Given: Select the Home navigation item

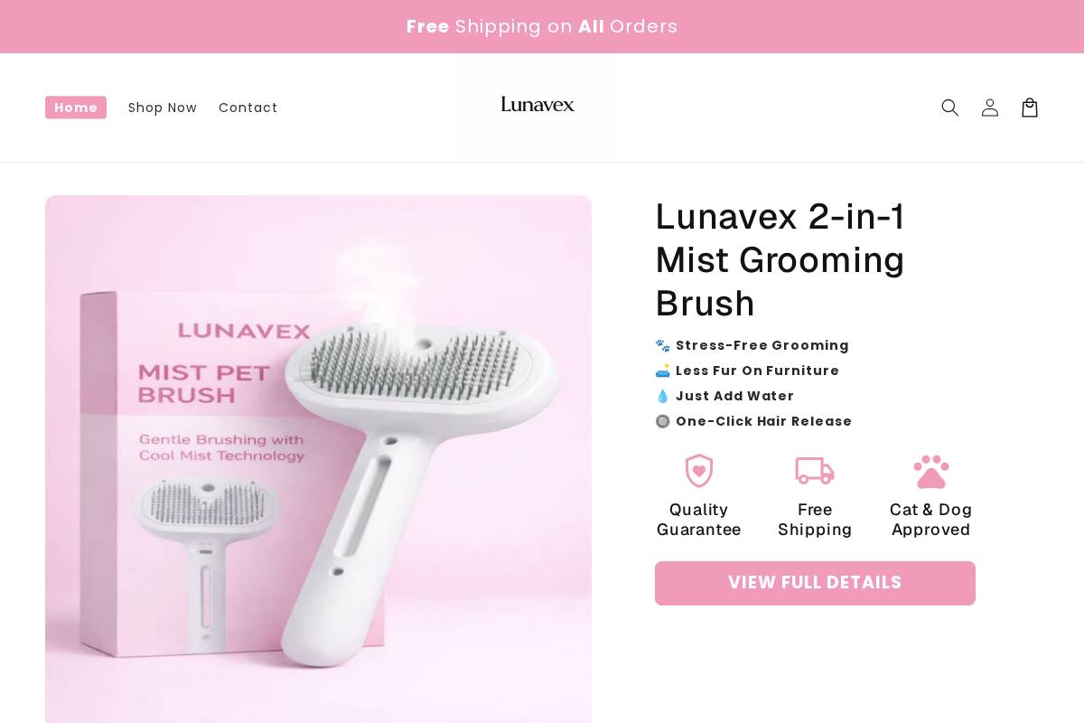Looking at the screenshot, I should point(76,108).
